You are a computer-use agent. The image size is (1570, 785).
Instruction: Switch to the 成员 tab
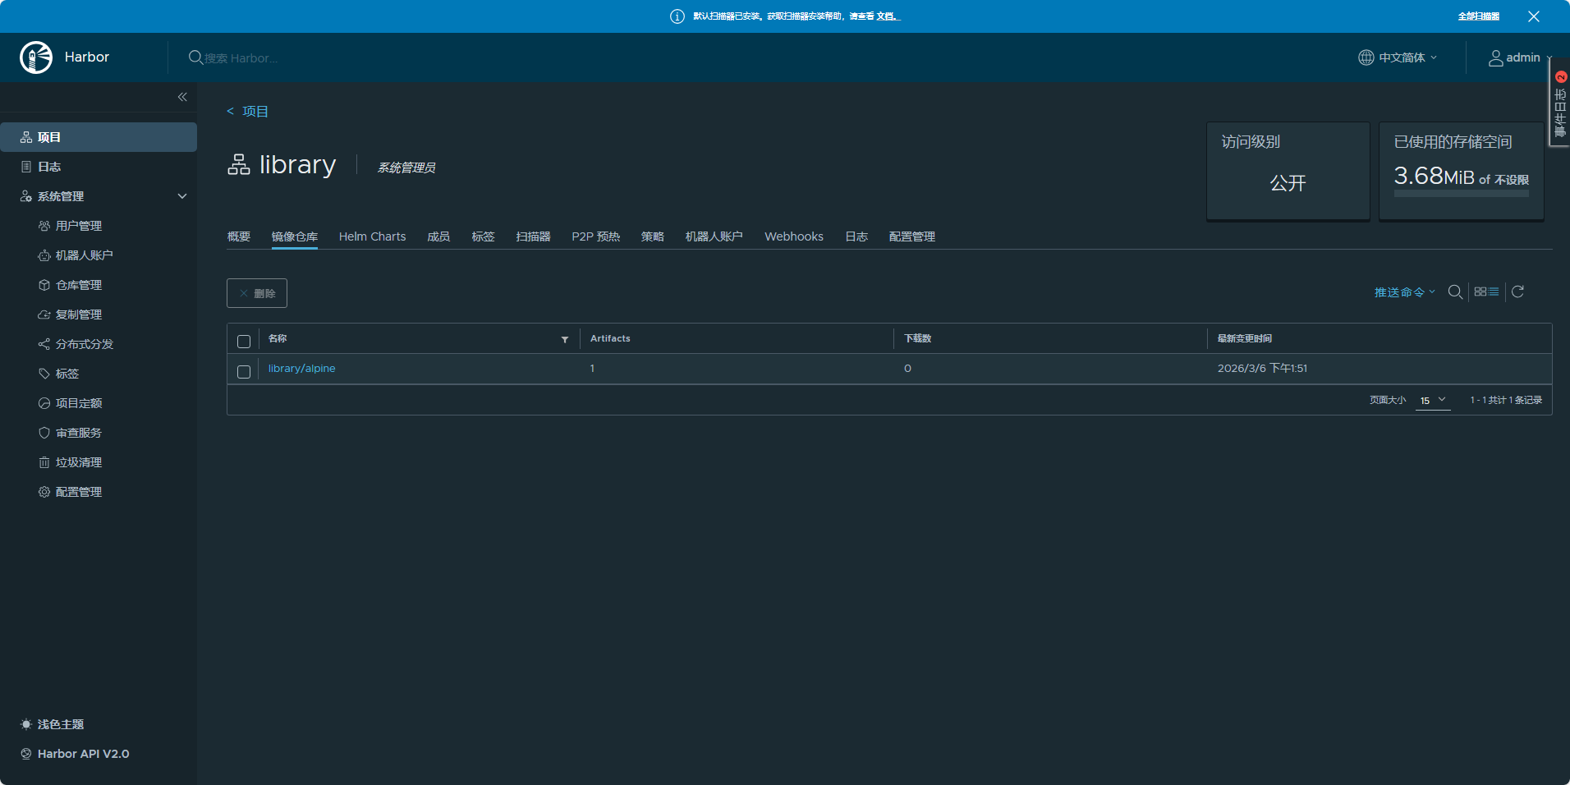pos(438,236)
